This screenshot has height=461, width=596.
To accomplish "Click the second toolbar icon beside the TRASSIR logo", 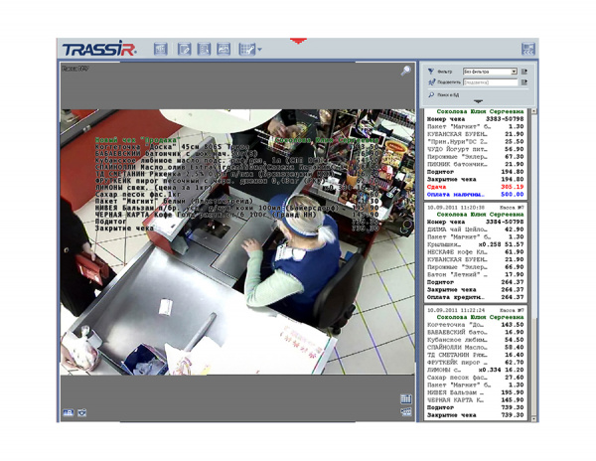I will tap(184, 49).
